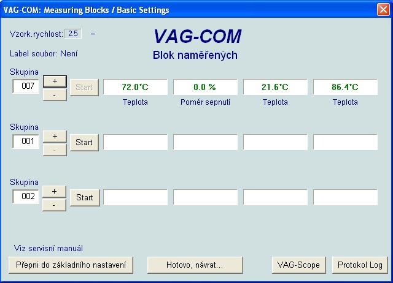Click the 72.0°C temperature value
The height and width of the screenshot is (283, 393).
(135, 87)
